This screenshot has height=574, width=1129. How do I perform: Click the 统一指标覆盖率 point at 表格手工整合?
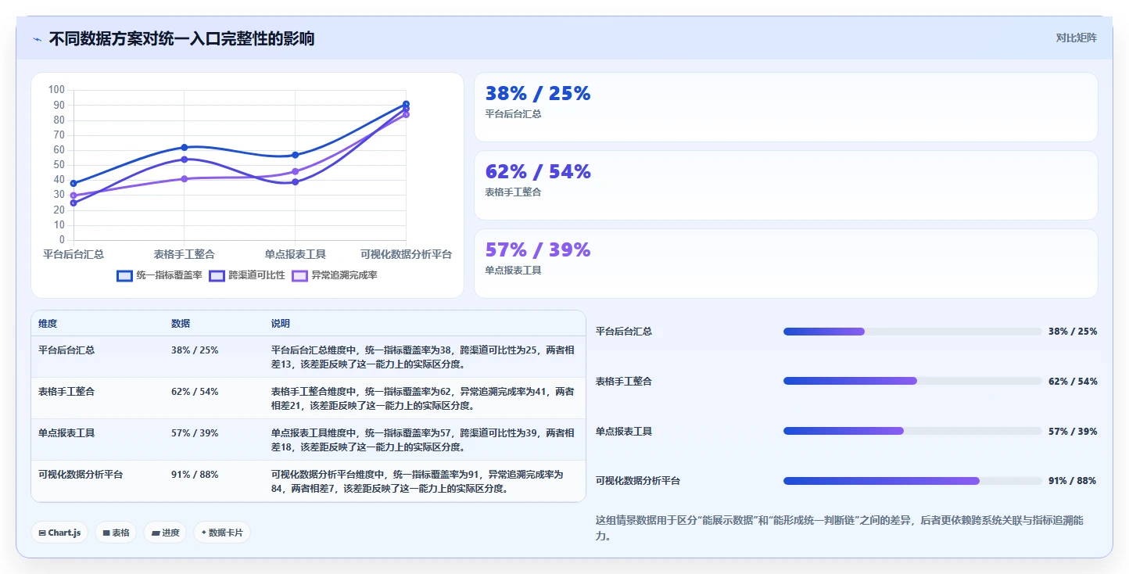coord(185,147)
